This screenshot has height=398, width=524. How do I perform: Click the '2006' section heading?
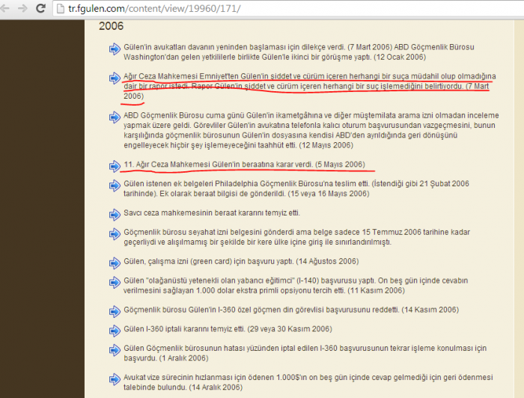(112, 25)
